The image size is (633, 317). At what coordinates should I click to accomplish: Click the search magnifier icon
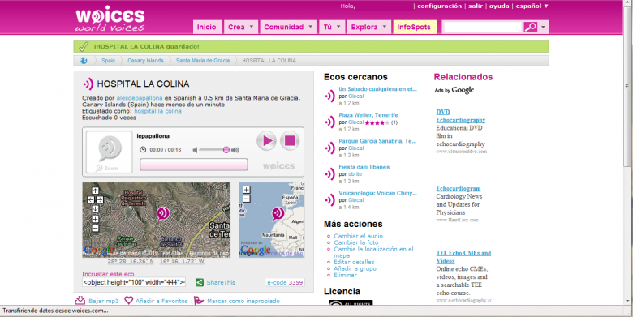coord(530,27)
